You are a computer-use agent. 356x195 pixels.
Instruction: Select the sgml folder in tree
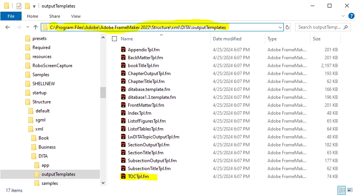(x=40, y=120)
